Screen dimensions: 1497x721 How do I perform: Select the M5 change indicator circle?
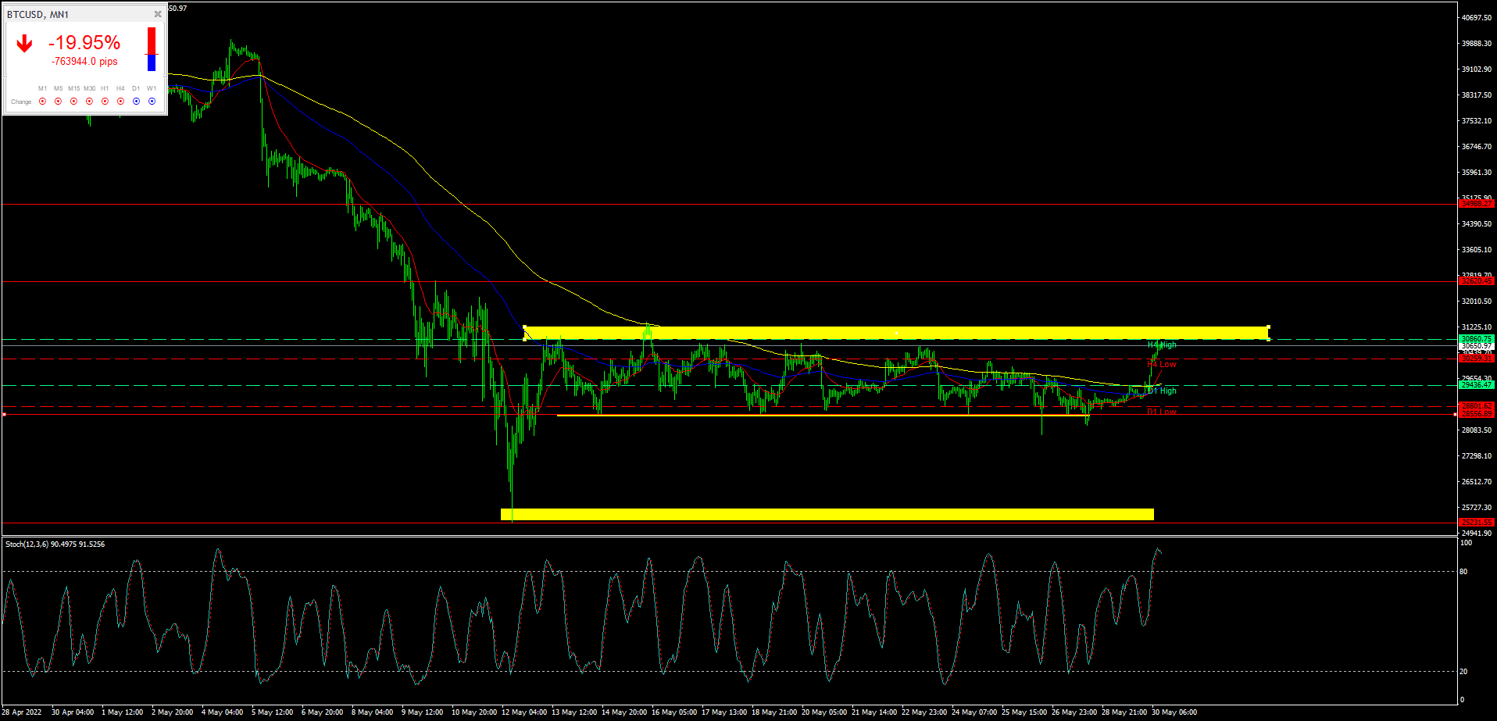click(x=58, y=102)
